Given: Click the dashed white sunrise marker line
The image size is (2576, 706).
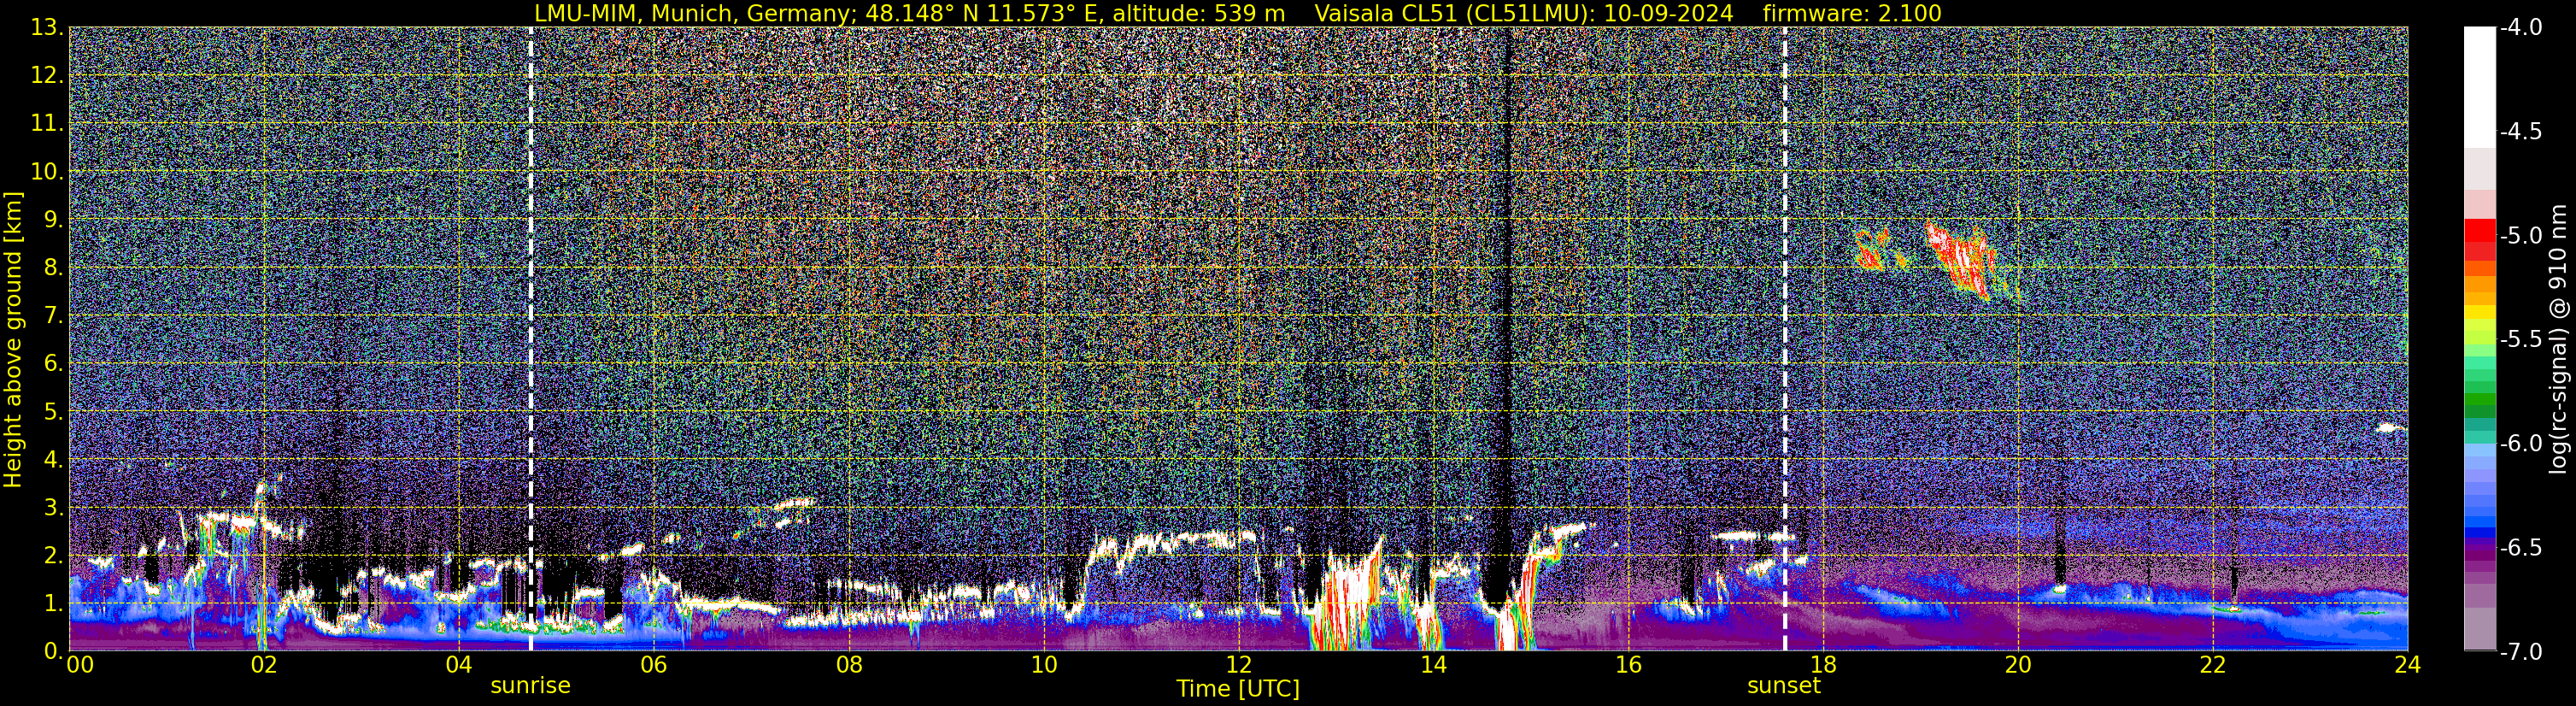Looking at the screenshot, I should click(x=530, y=339).
